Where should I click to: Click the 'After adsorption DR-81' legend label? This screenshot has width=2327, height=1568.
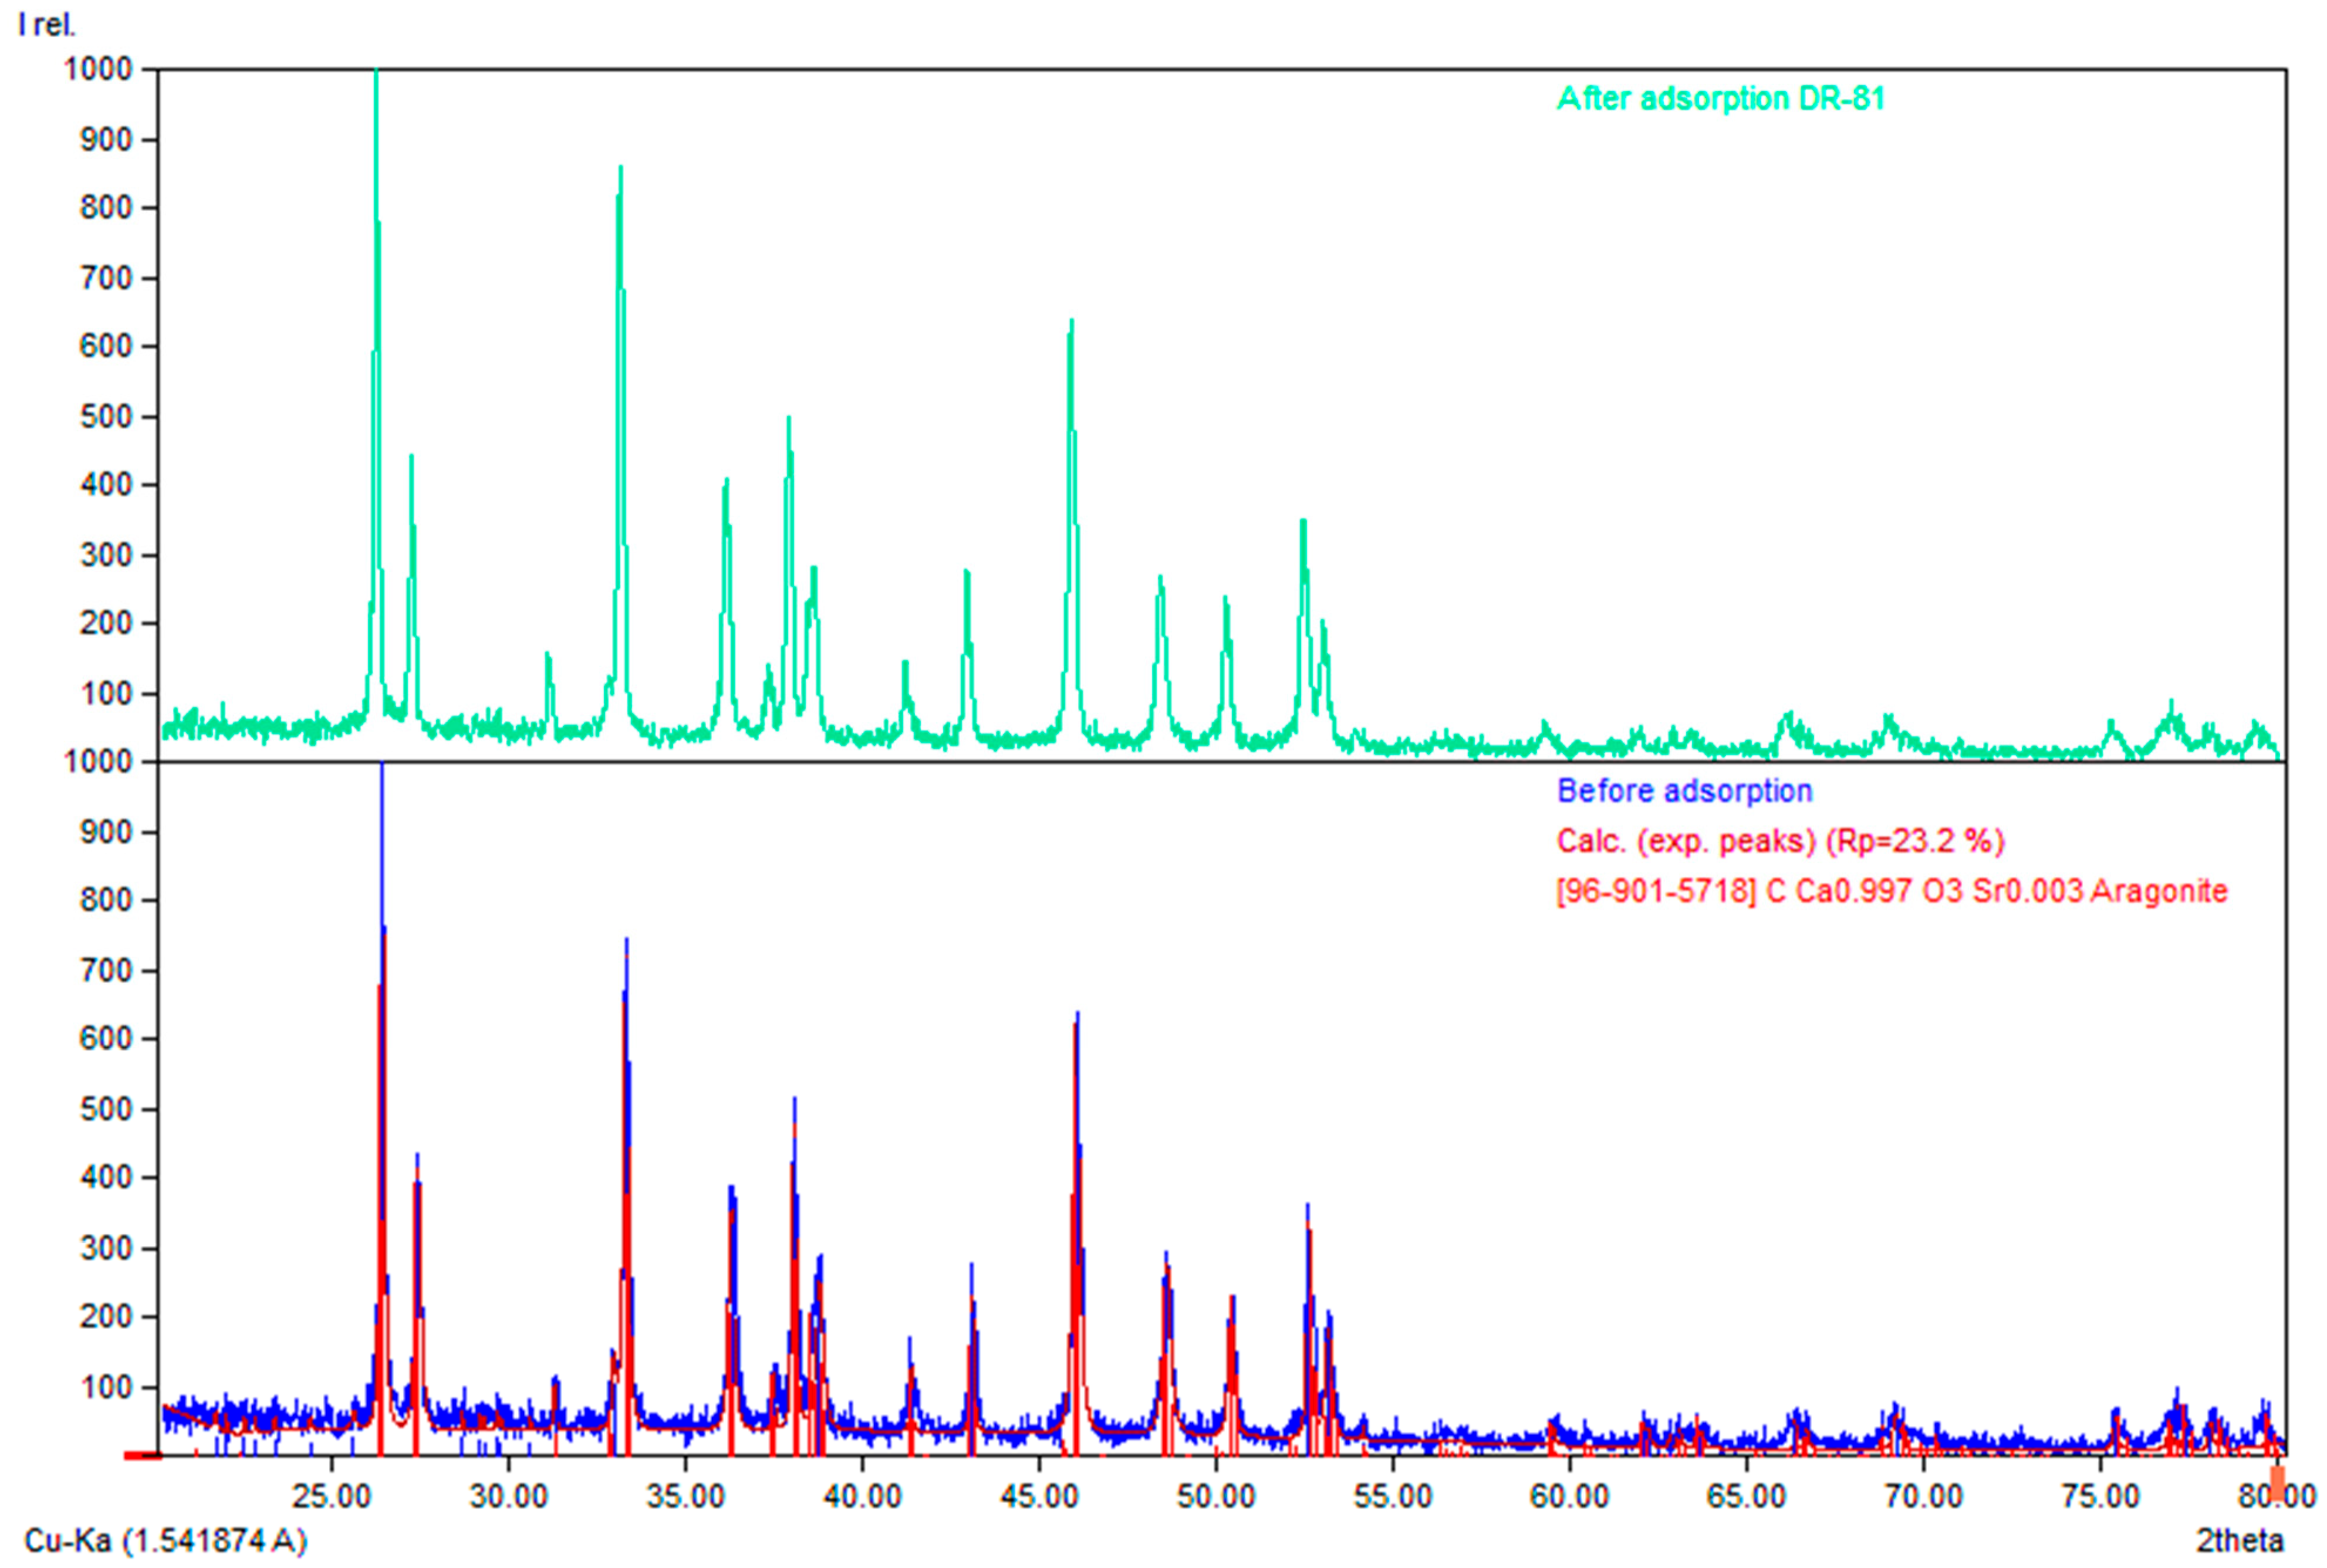(1720, 99)
